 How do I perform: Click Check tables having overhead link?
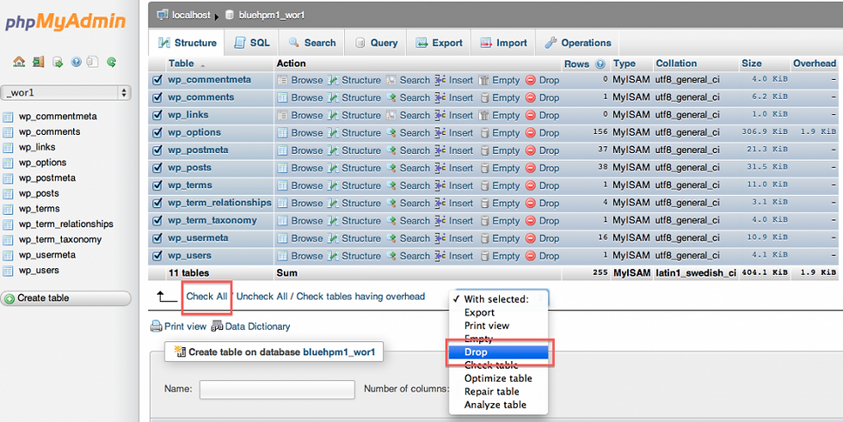(360, 297)
